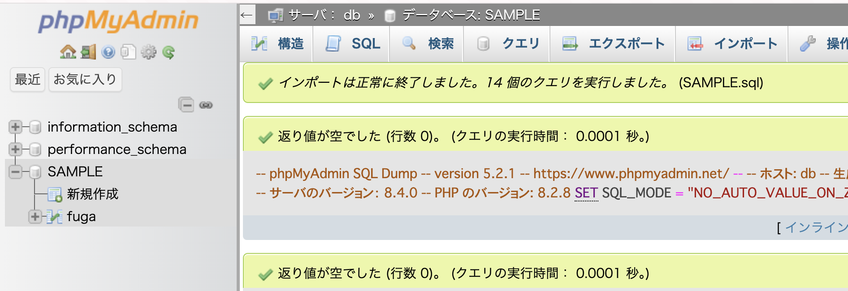Click the 最近 (Recent) button
This screenshot has height=291, width=848.
pyautogui.click(x=28, y=80)
